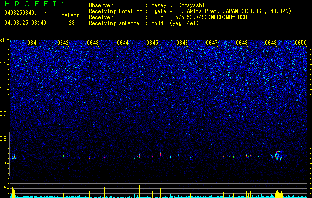Click the kHz axis unit label
This screenshot has height=198, width=312.
4,40
